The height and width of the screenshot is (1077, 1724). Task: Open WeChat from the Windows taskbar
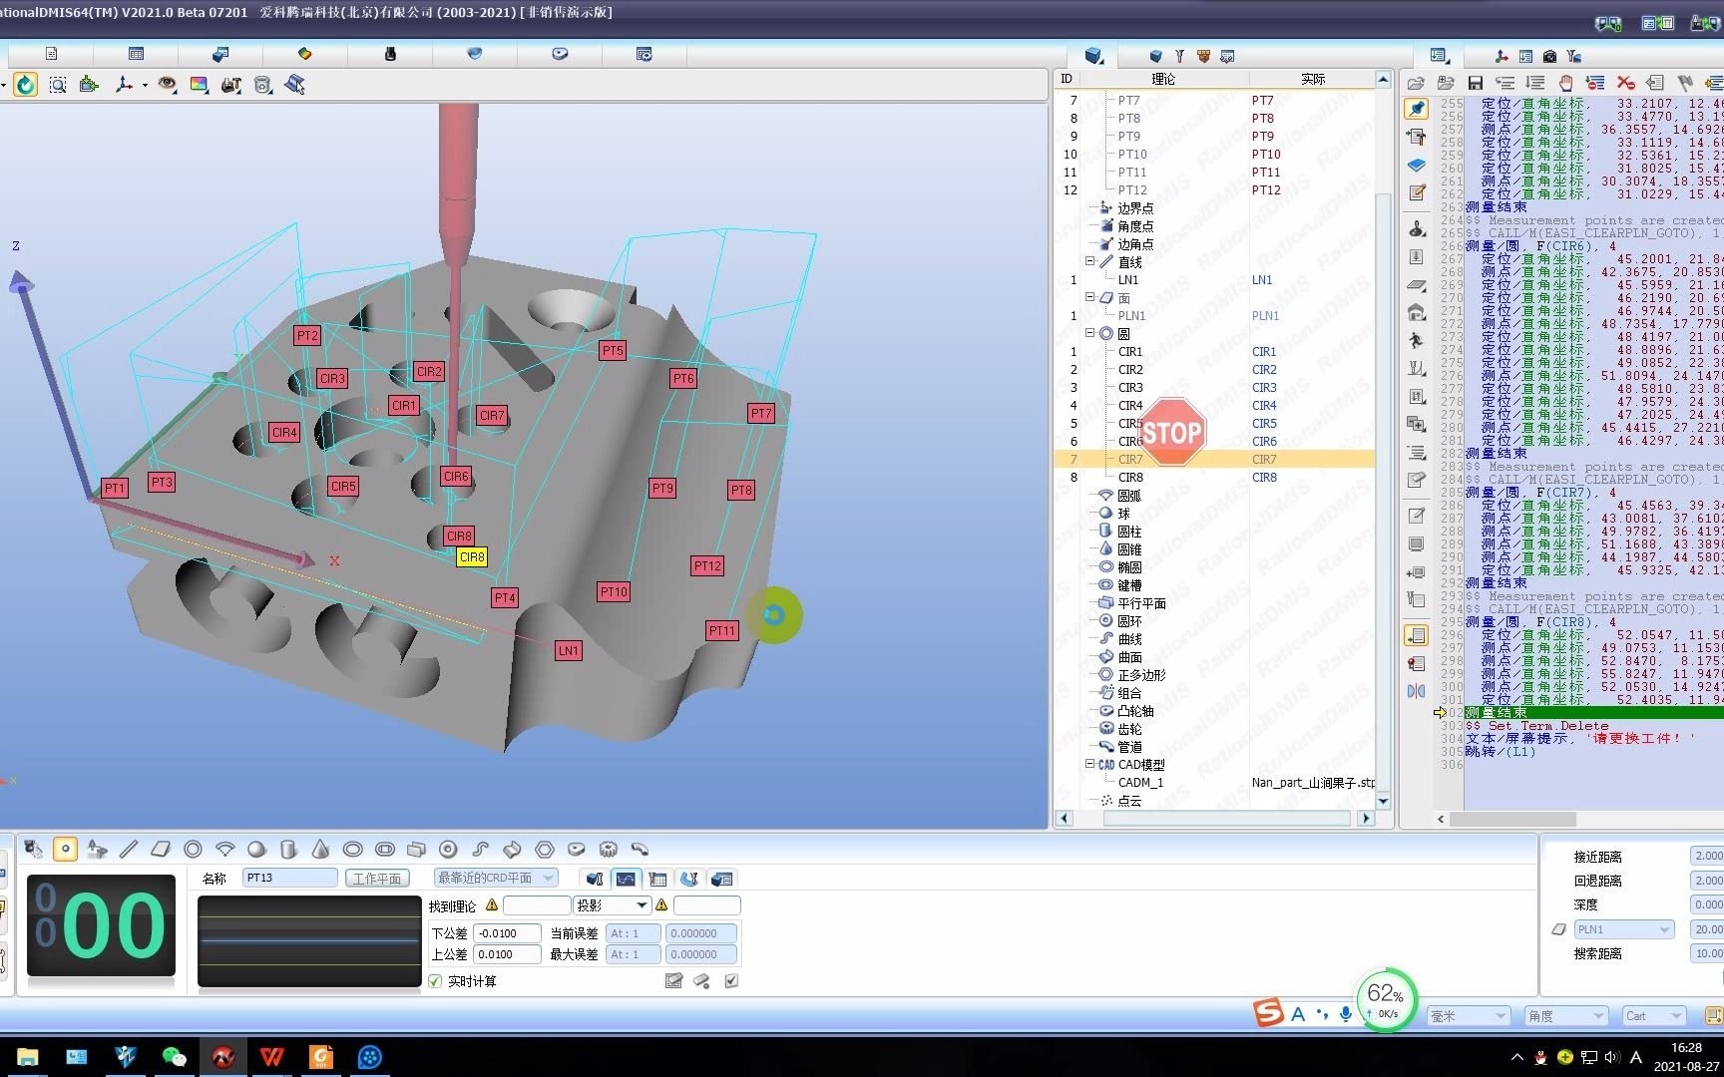pos(174,1057)
